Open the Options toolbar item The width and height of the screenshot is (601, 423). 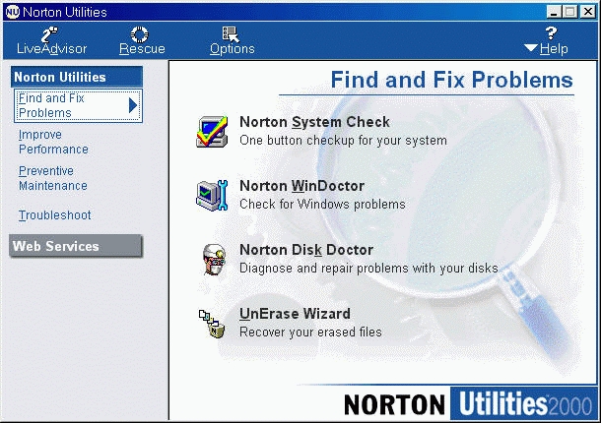pyautogui.click(x=232, y=41)
